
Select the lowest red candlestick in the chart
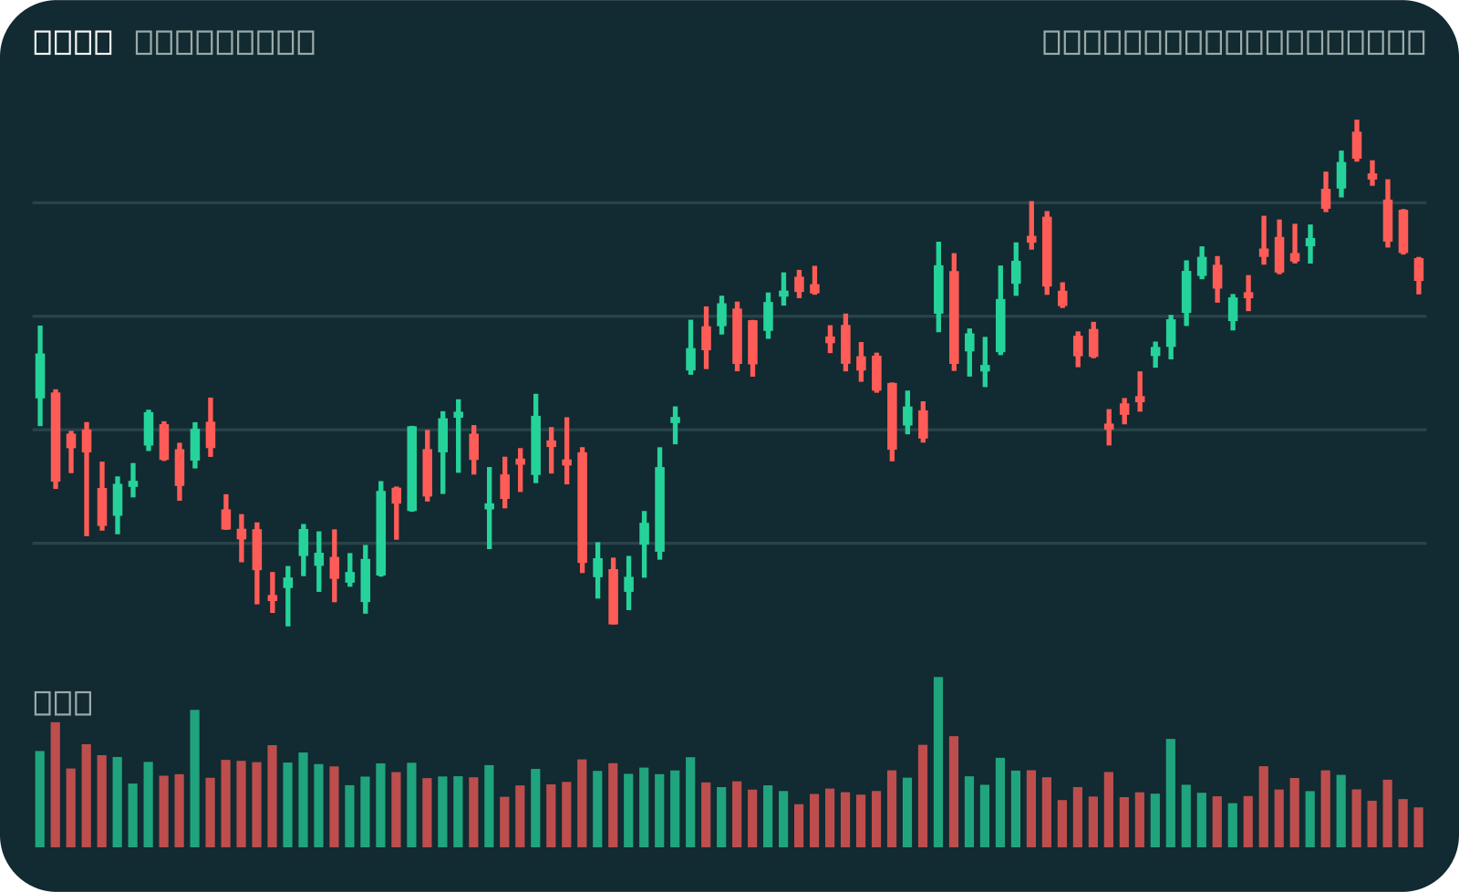click(x=613, y=591)
